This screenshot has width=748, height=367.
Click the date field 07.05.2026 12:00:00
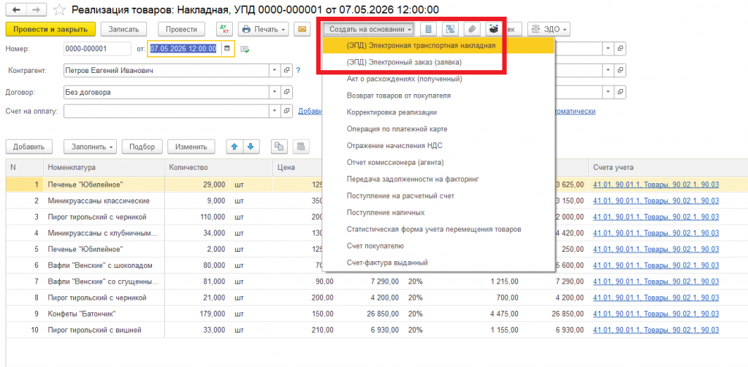[x=184, y=49]
